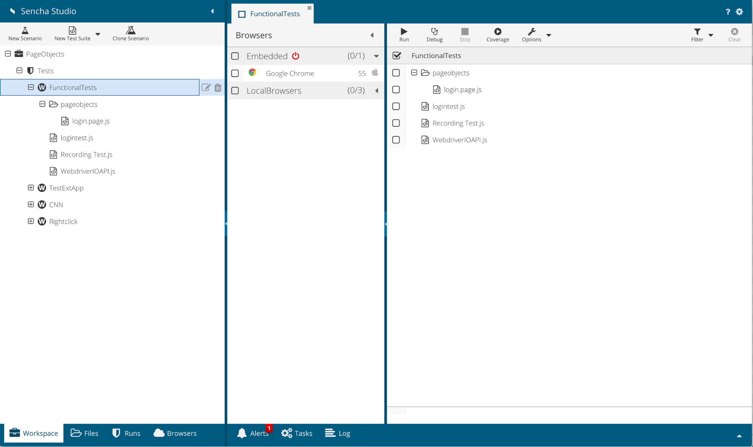
Task: Select Recording Test.js in workspace tree
Action: tap(86, 154)
